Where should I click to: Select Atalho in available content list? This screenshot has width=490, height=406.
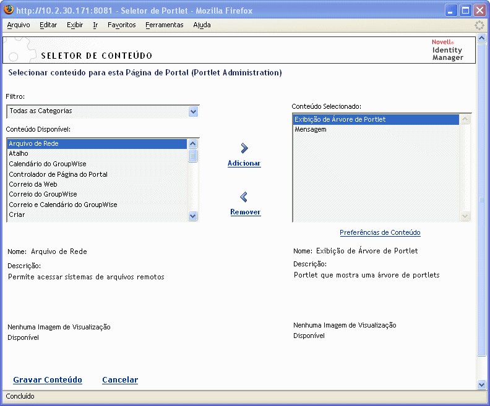pos(97,153)
